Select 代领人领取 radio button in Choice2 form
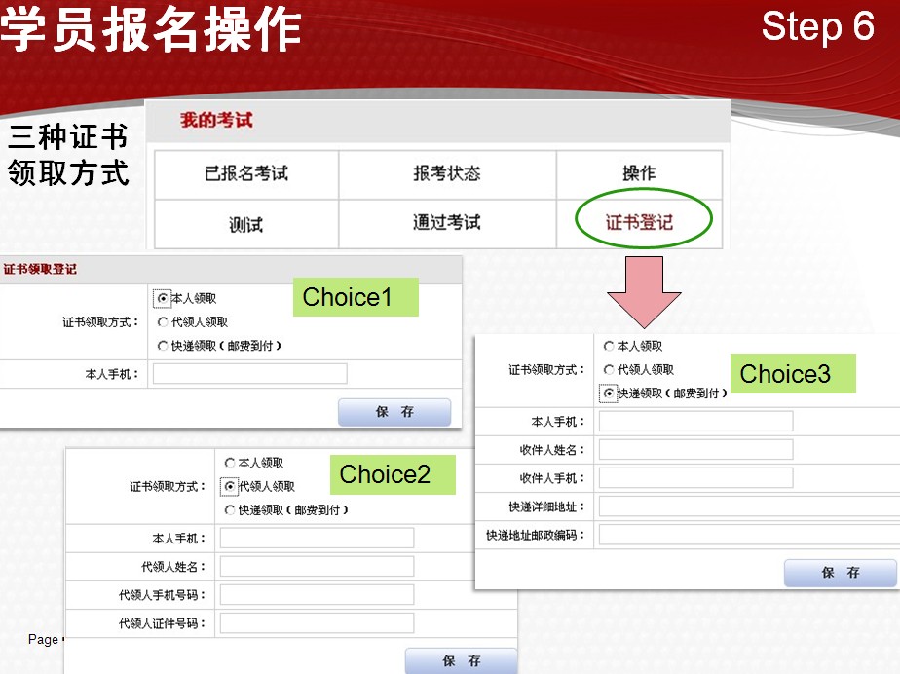Image resolution: width=900 pixels, height=674 pixels. pos(229,486)
